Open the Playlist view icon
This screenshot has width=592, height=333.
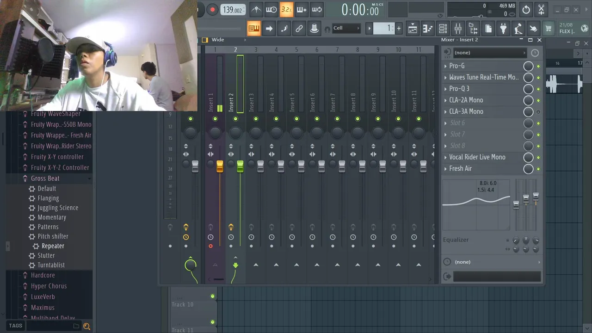tap(413, 29)
